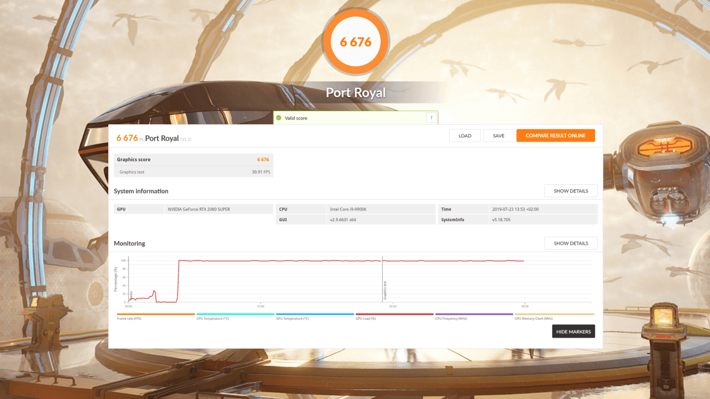Toggle CPU Temperature legend
This screenshot has height=399, width=710.
pos(235,316)
